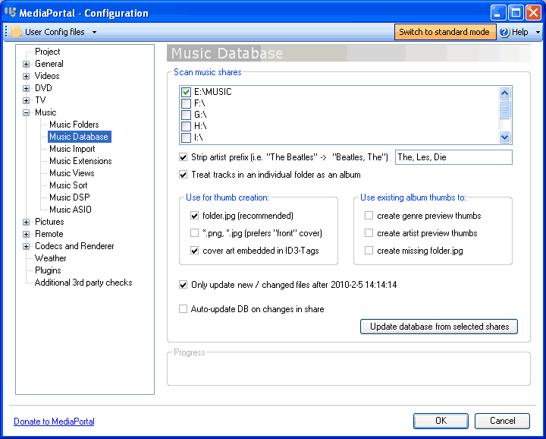Viewport: 546px width, 439px height.
Task: Expand the TV tree node
Action: [x=26, y=100]
